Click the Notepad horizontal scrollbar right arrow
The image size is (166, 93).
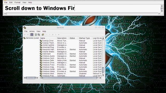click(x=159, y=14)
